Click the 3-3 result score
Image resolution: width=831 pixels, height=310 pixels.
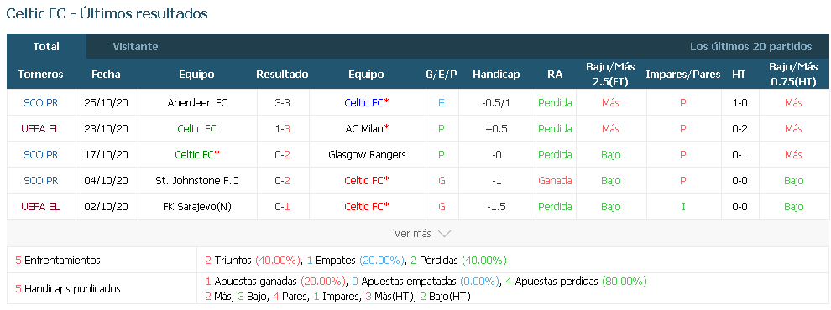[282, 102]
